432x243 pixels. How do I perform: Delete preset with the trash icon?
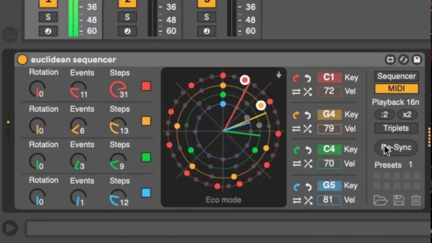pyautogui.click(x=416, y=200)
